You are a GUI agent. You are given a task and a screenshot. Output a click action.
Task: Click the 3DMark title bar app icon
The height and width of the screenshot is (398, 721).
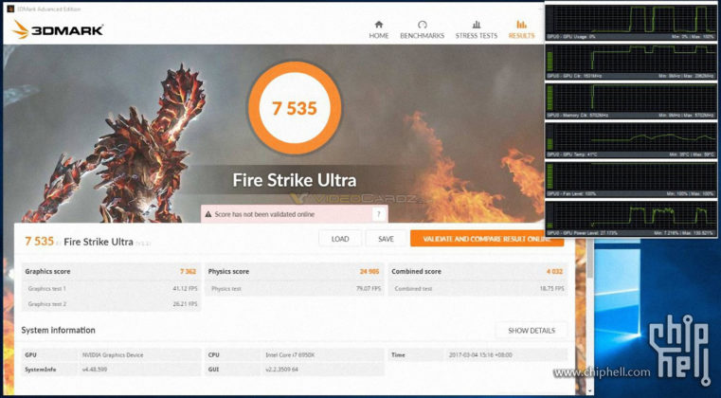pyautogui.click(x=8, y=7)
